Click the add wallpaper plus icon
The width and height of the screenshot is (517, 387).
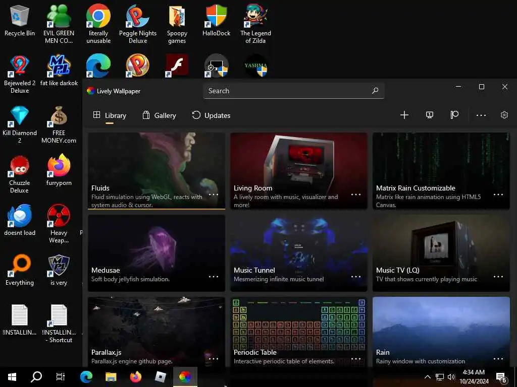coord(404,115)
